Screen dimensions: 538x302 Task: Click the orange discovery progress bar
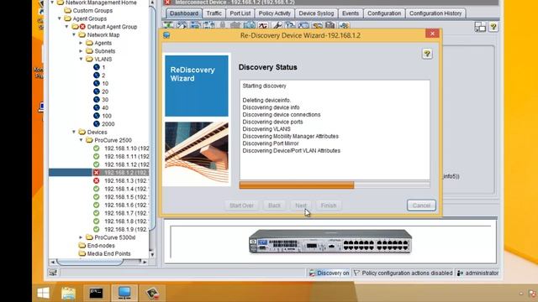335,185
